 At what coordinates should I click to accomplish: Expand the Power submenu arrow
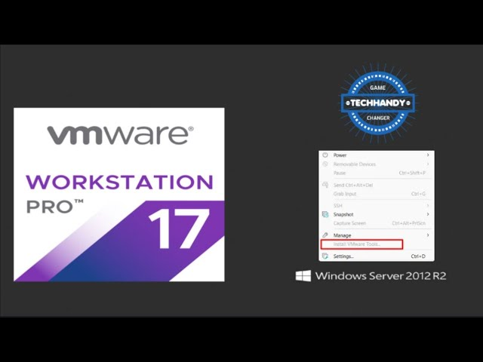click(x=428, y=155)
